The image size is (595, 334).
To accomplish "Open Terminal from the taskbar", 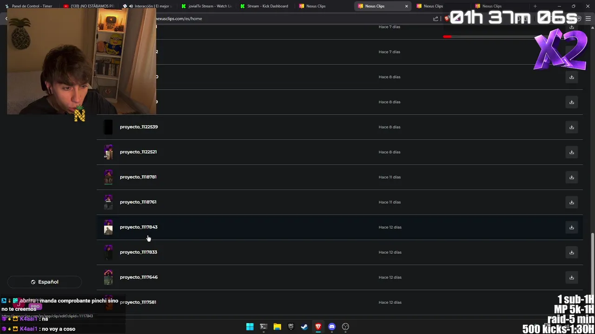I will [x=264, y=327].
